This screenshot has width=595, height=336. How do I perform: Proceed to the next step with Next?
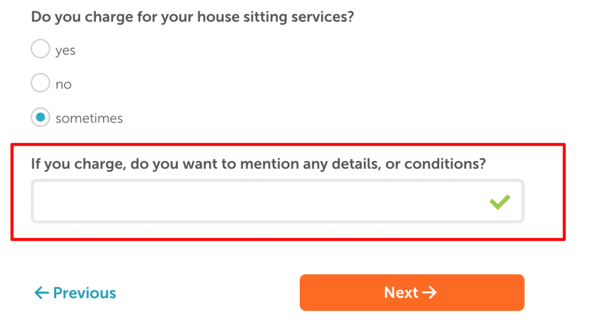tap(412, 293)
